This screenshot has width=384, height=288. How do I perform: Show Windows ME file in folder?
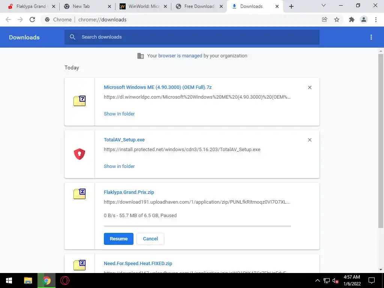coord(119,114)
